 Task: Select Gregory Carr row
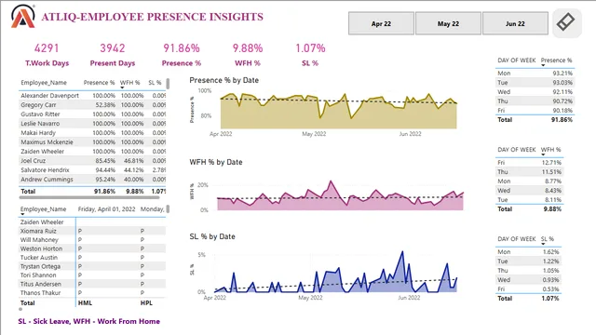pyautogui.click(x=92, y=105)
